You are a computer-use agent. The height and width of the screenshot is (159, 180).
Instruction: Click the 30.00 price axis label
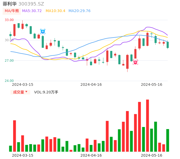pos(9,40)
